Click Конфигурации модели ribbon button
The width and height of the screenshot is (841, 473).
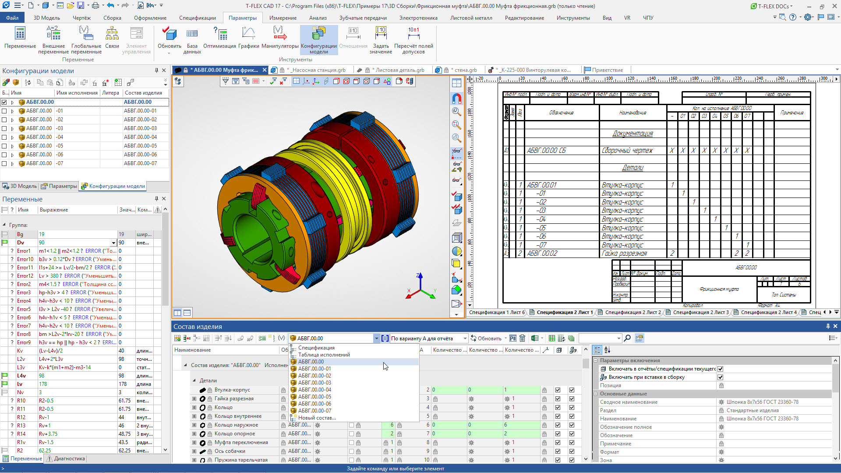(x=318, y=34)
